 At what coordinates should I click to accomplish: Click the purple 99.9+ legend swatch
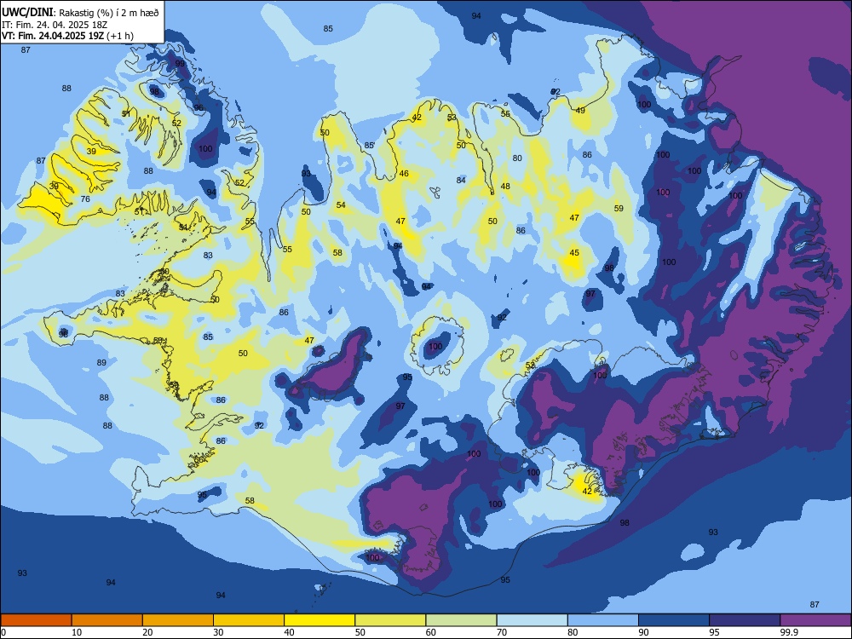point(815,620)
